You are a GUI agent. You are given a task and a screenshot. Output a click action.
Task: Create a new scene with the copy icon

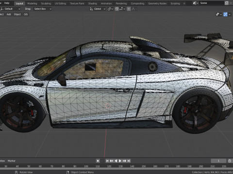227,3
